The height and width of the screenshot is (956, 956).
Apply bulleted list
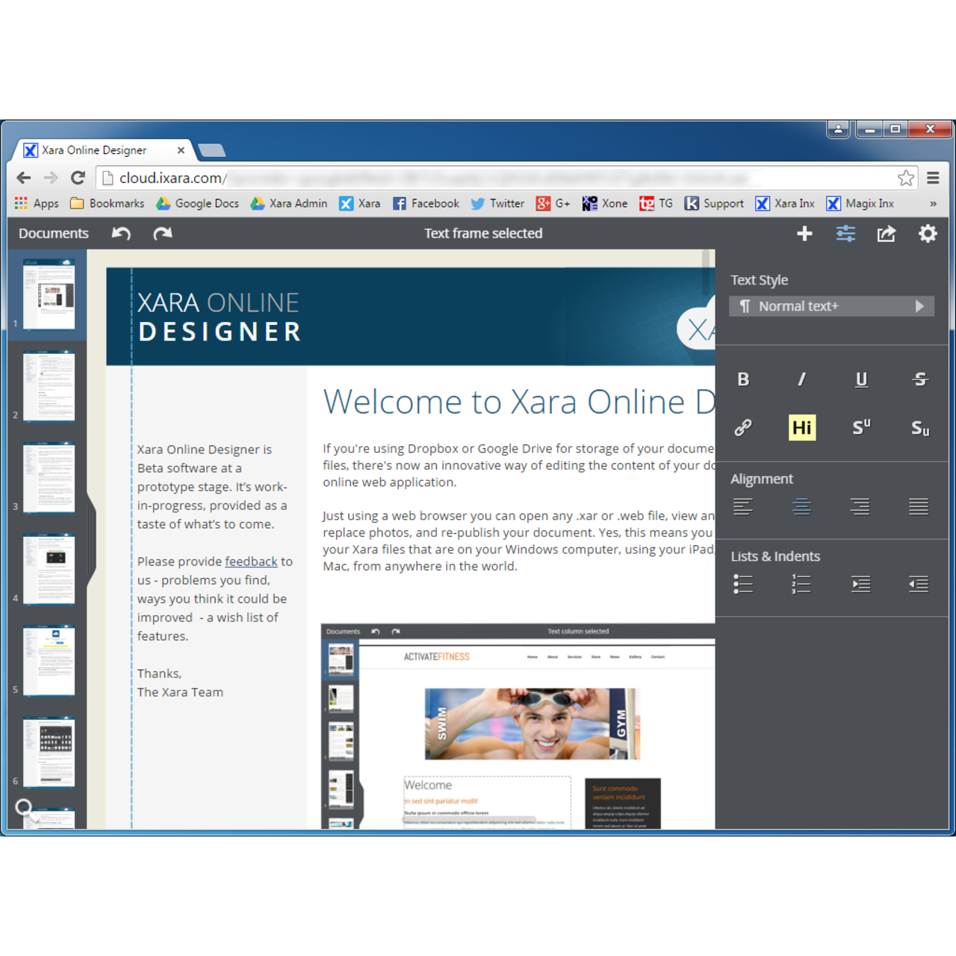[743, 584]
